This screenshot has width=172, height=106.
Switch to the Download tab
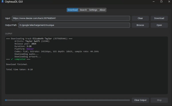pyautogui.click(x=73, y=10)
